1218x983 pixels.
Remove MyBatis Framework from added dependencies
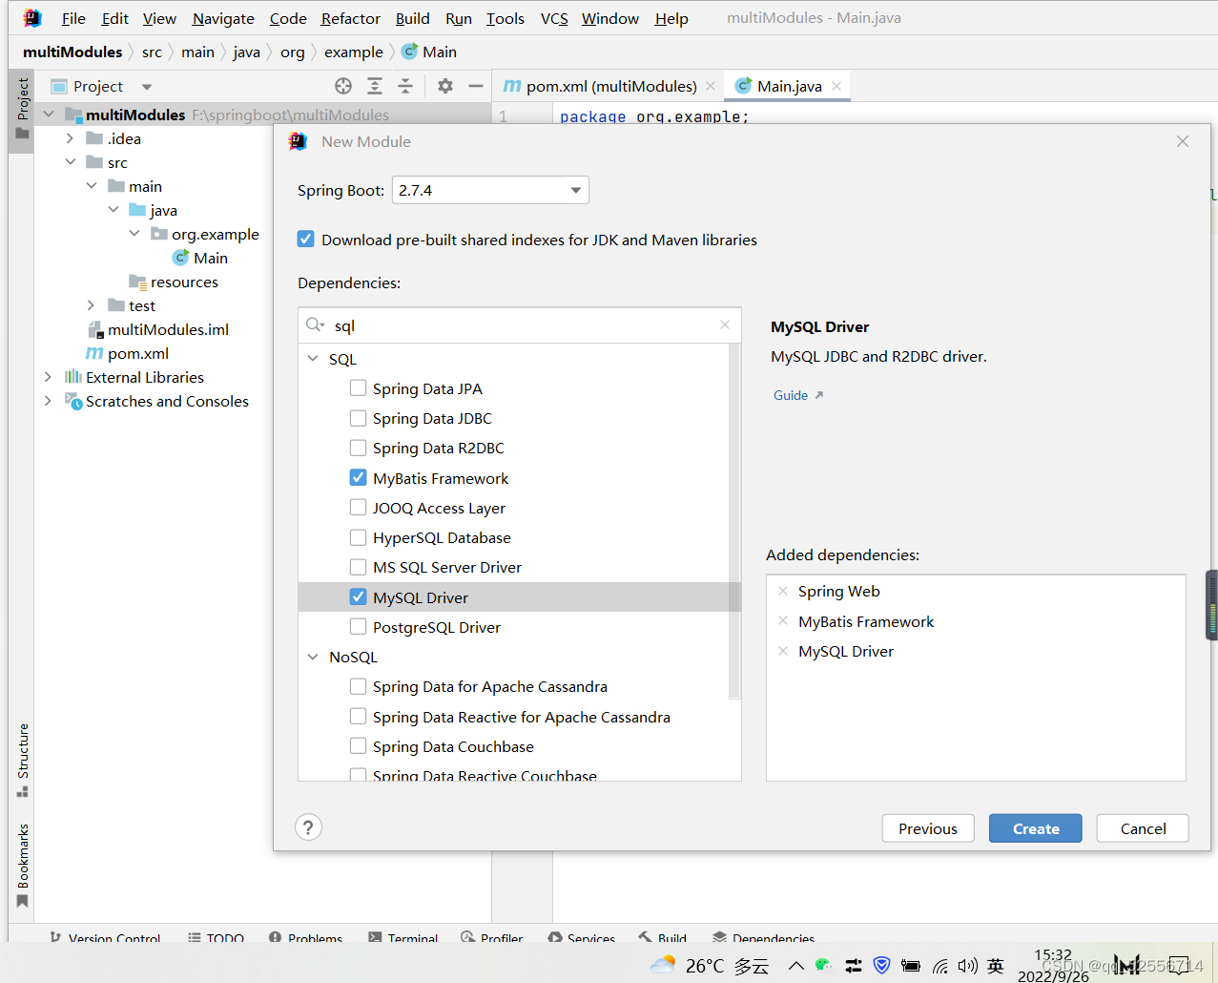point(783,621)
